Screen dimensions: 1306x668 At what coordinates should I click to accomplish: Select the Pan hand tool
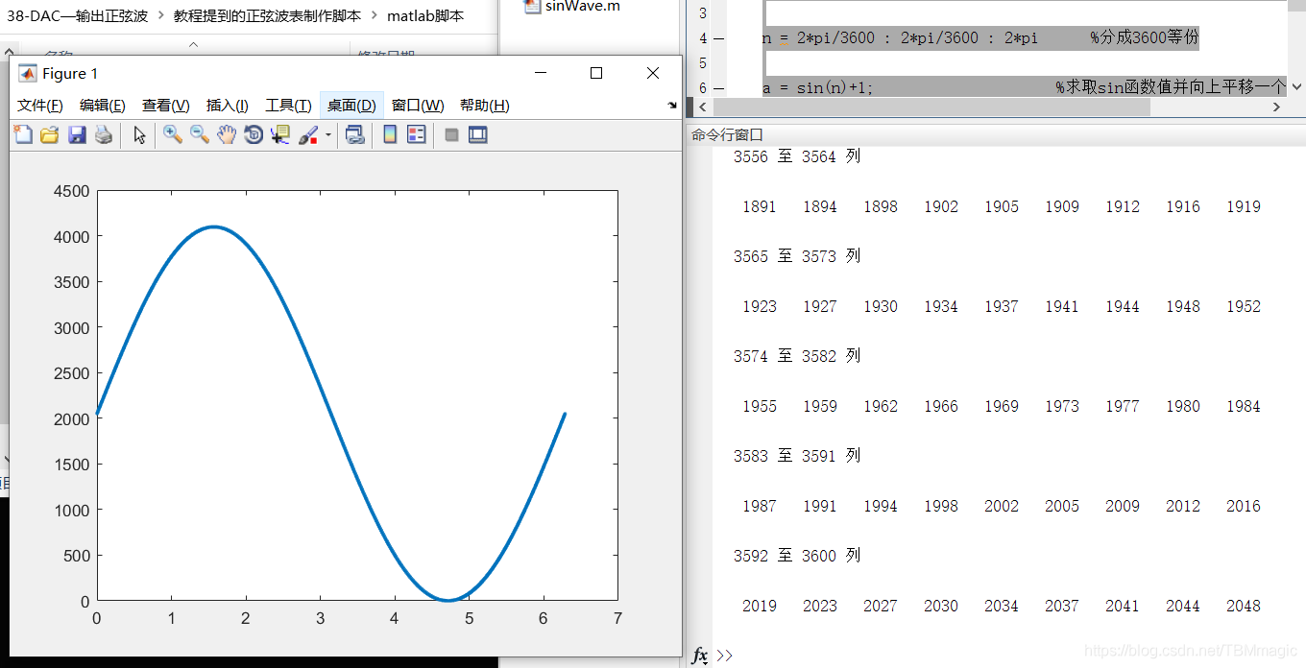coord(227,135)
